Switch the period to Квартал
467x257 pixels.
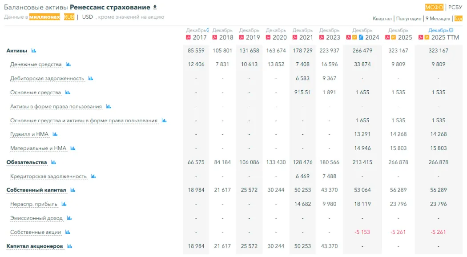pyautogui.click(x=382, y=19)
